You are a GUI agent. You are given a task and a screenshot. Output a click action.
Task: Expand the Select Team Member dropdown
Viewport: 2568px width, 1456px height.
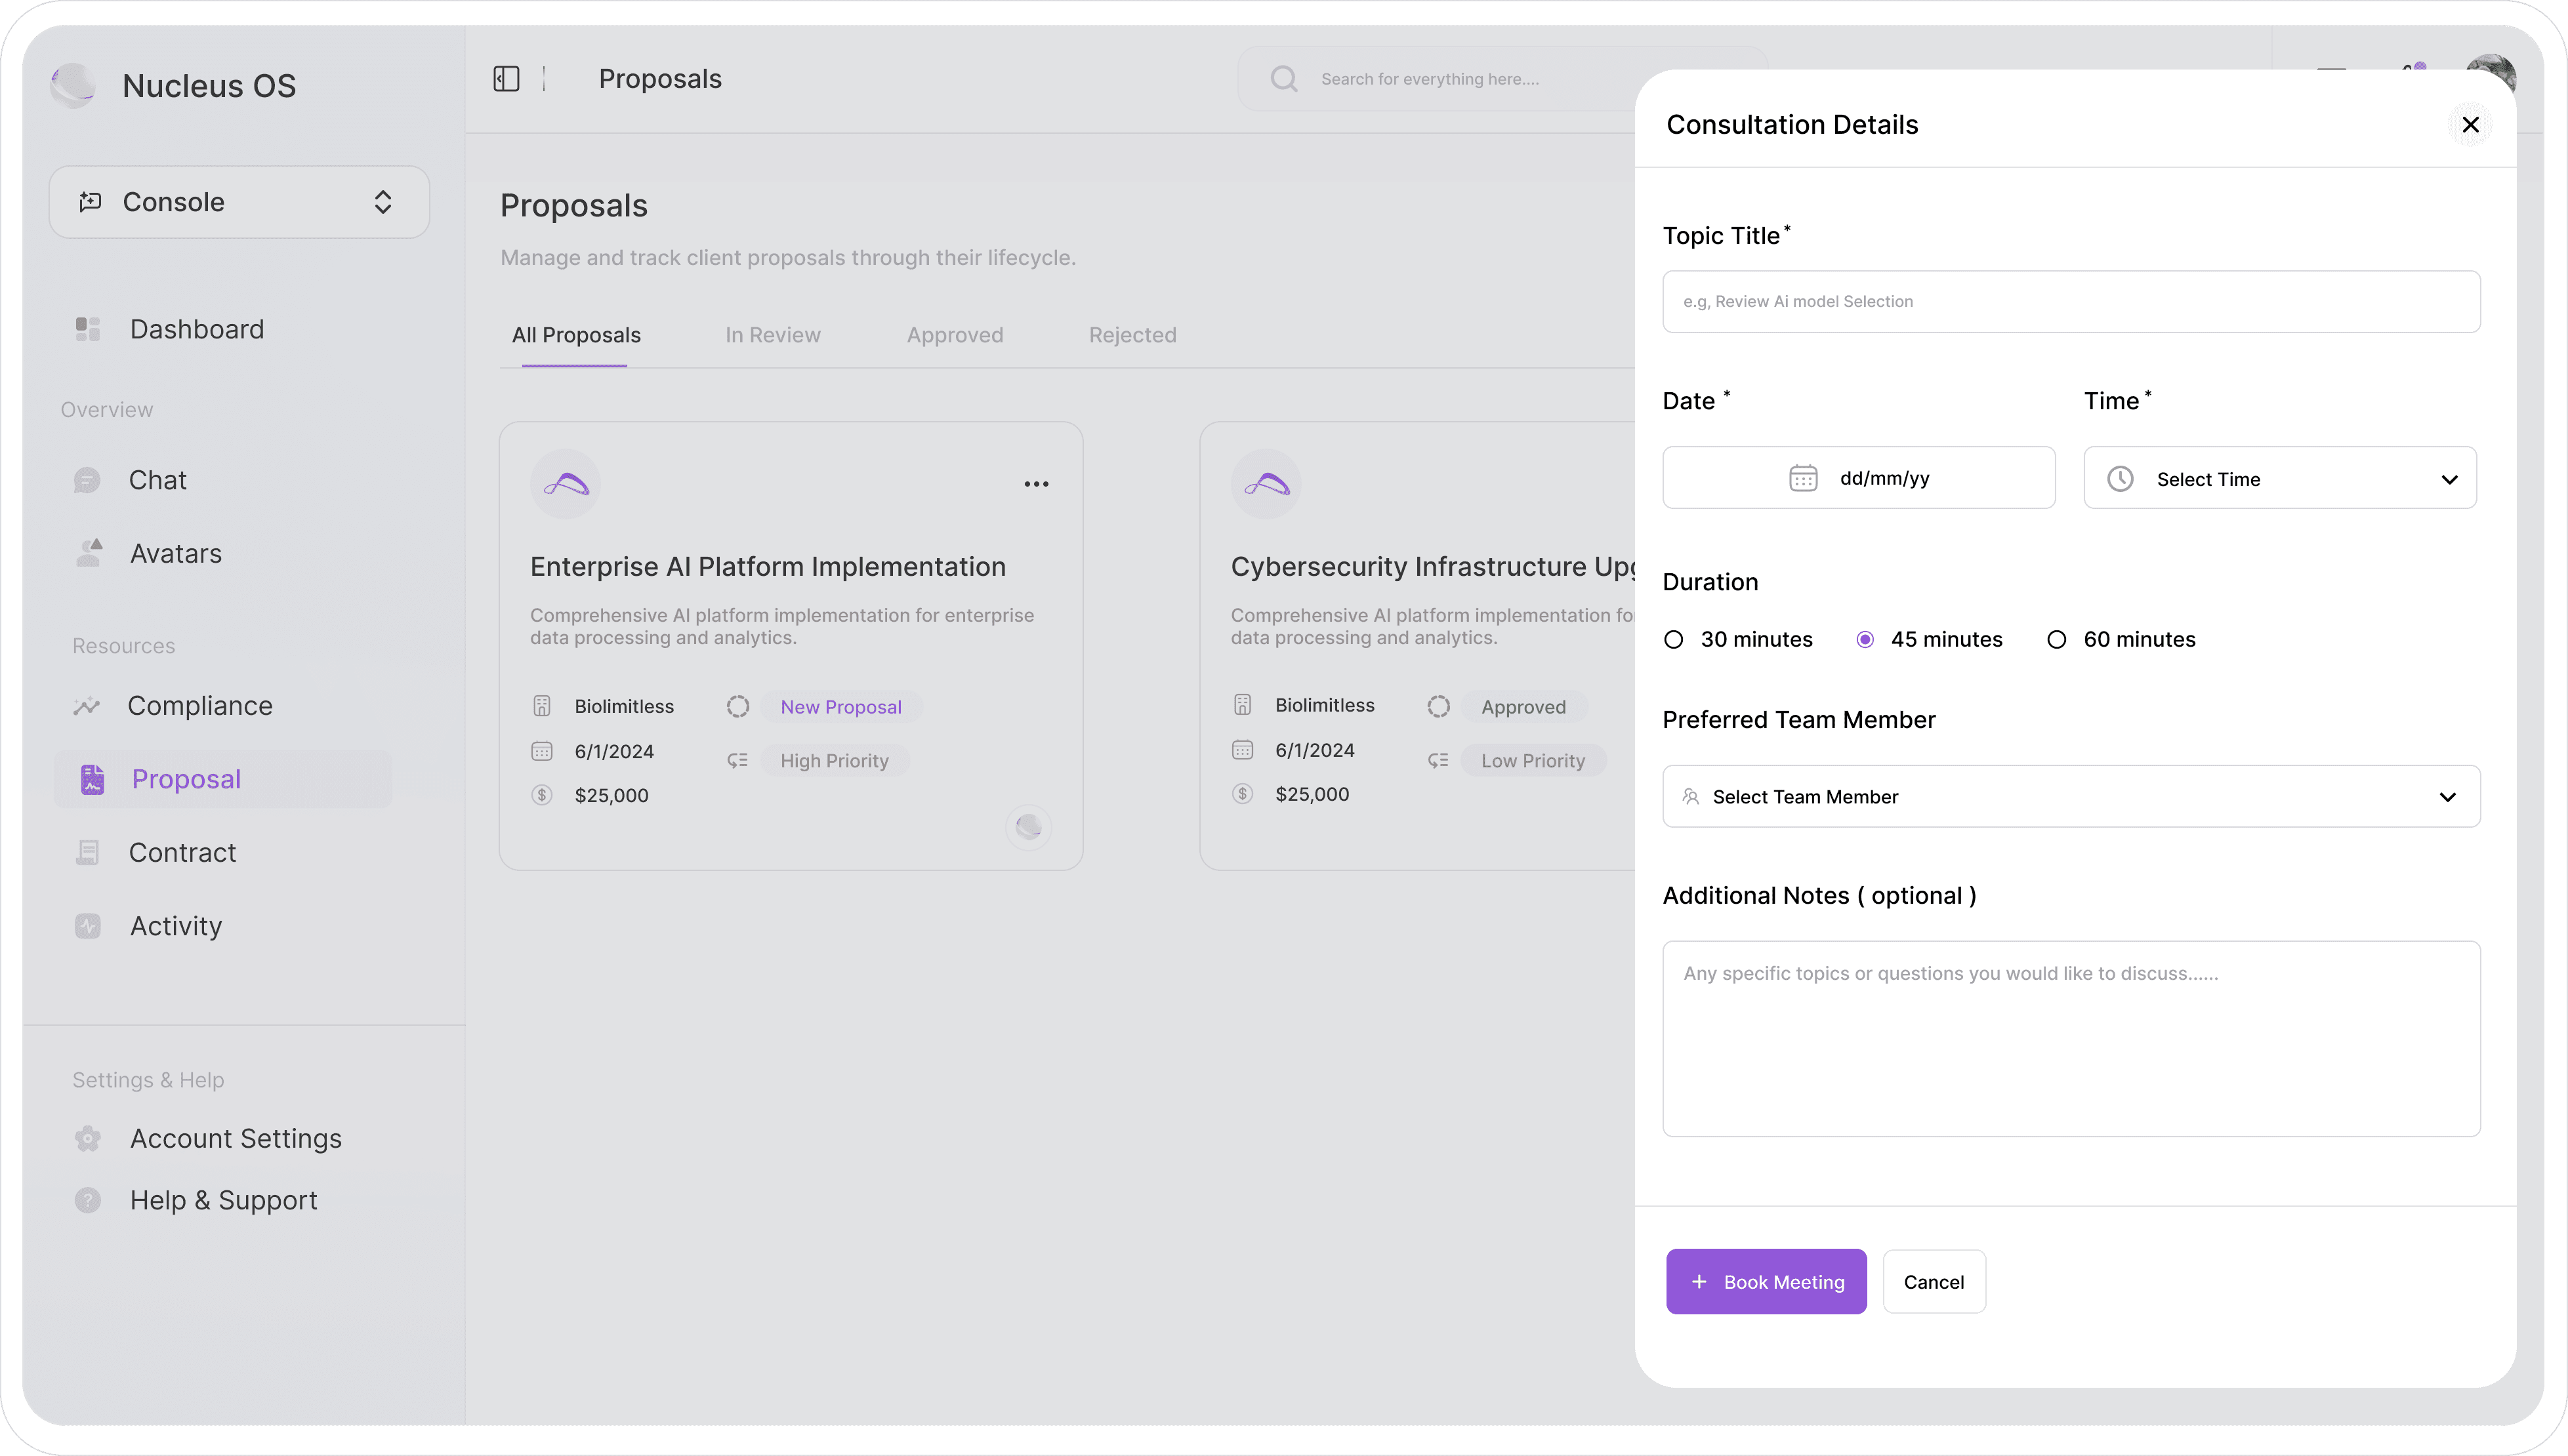pos(2071,797)
